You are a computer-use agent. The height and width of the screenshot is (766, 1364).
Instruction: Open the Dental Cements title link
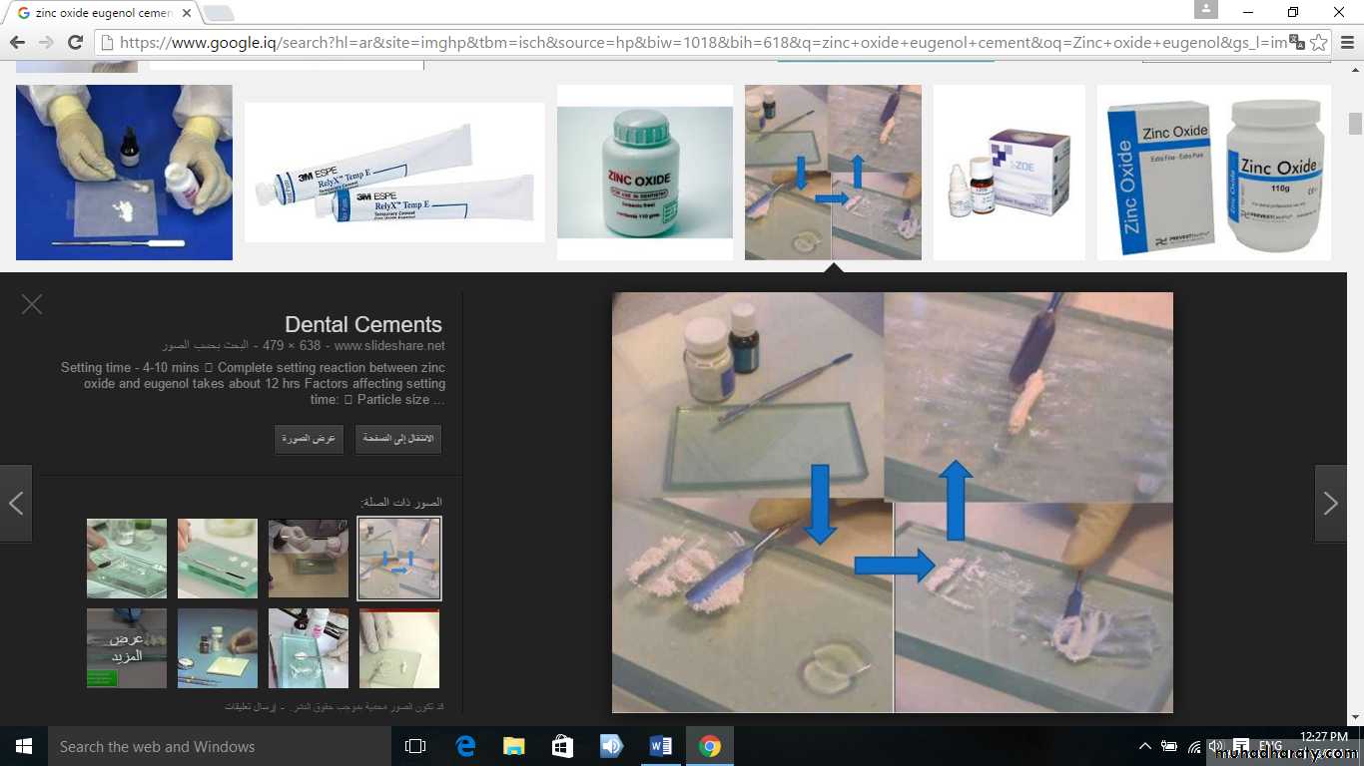point(362,324)
